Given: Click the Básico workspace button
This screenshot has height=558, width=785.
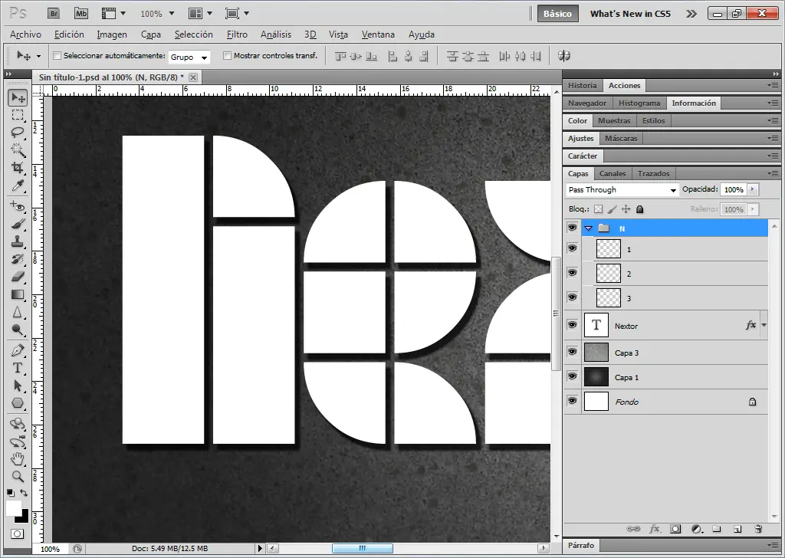Looking at the screenshot, I should [x=557, y=14].
